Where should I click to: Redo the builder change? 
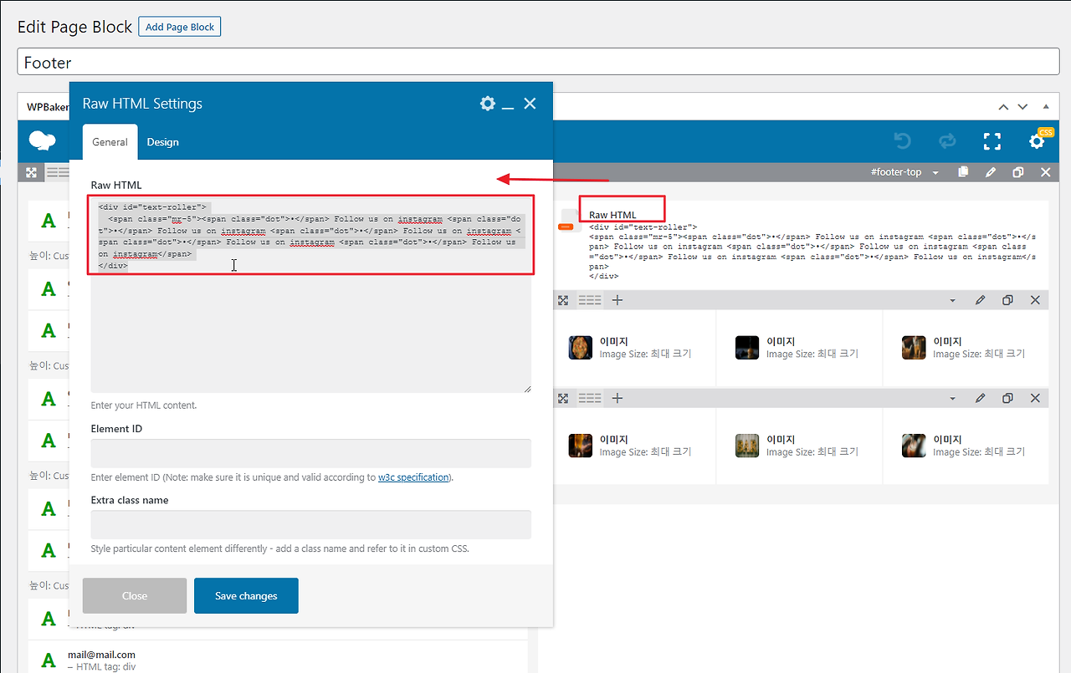click(x=947, y=141)
